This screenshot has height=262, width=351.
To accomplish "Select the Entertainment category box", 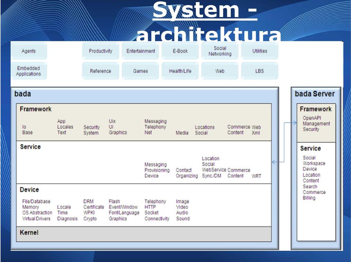I will [140, 51].
